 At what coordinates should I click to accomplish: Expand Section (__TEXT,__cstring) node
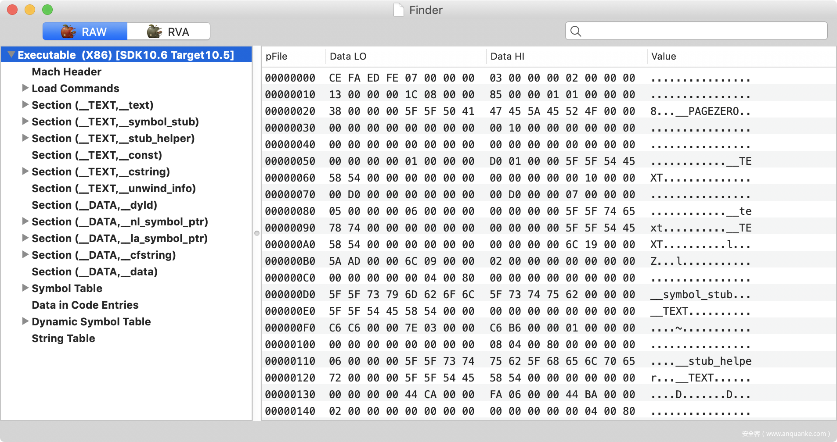tap(25, 171)
